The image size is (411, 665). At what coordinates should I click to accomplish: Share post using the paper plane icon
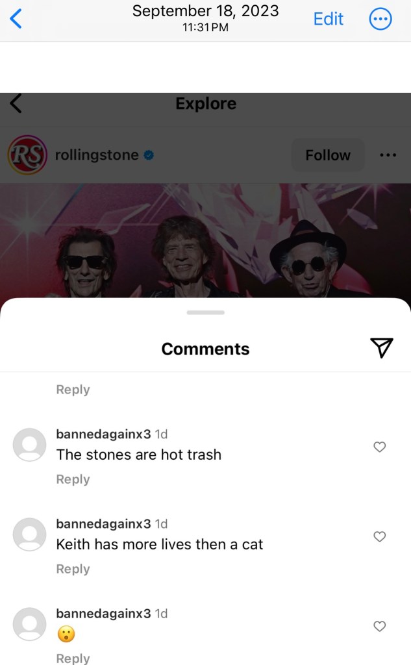pyautogui.click(x=382, y=348)
